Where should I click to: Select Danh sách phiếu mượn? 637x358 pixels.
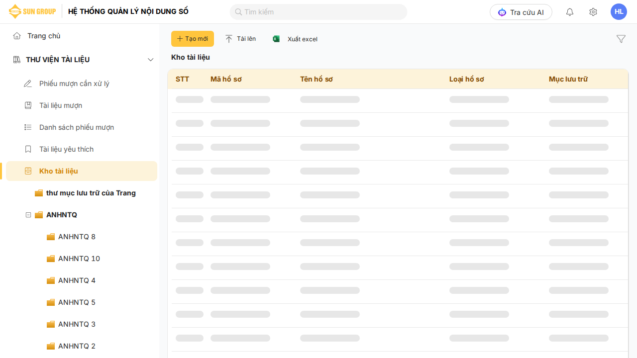click(x=77, y=127)
